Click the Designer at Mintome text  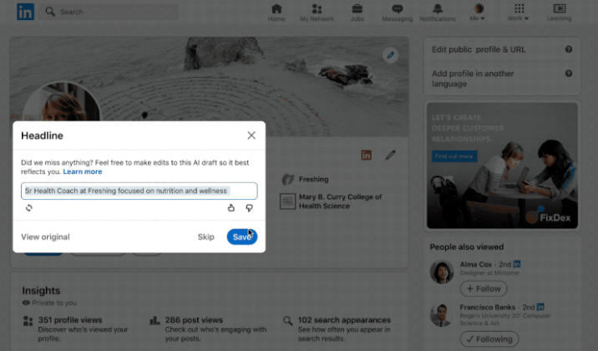point(489,273)
